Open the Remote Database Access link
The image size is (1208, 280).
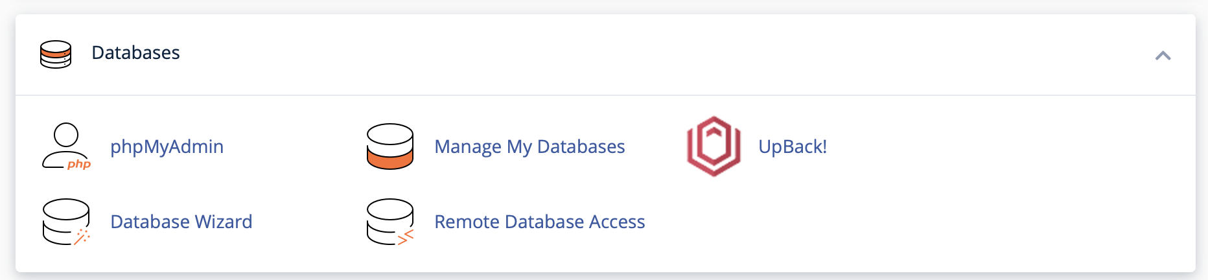pyautogui.click(x=540, y=222)
